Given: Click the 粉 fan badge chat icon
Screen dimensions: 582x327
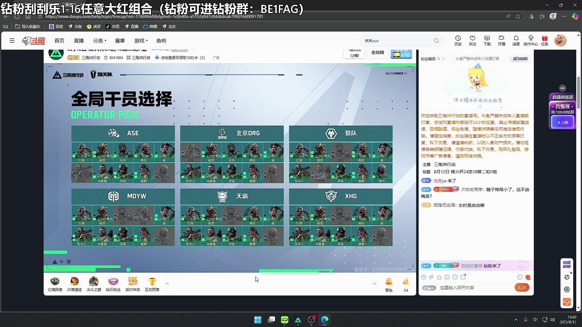Looking at the screenshot, I should point(447,277).
